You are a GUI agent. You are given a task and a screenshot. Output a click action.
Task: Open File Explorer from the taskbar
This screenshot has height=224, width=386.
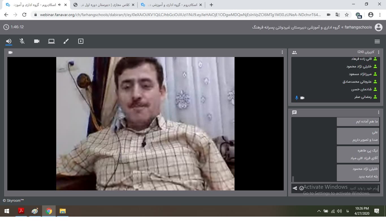point(62,211)
